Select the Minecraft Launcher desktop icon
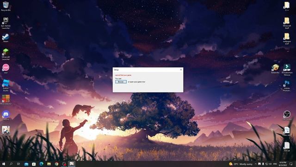 click(x=6, y=54)
